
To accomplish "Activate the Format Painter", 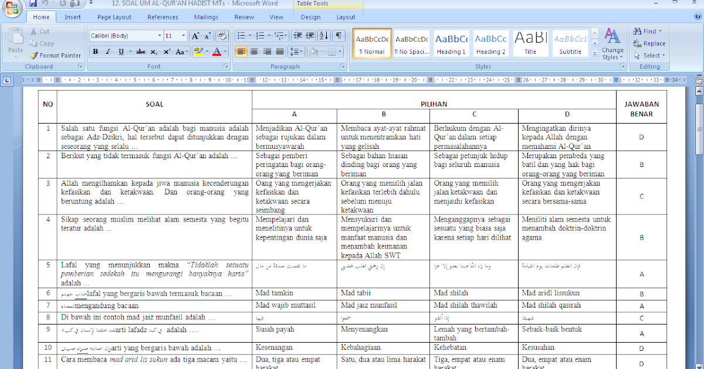I will point(56,56).
